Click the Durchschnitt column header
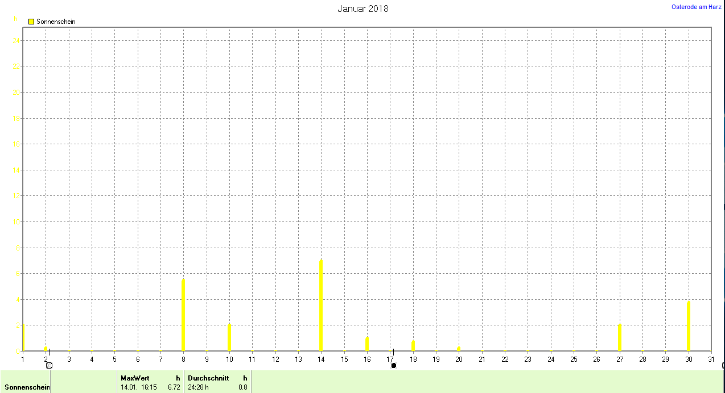This screenshot has height=393, width=725. coord(208,378)
